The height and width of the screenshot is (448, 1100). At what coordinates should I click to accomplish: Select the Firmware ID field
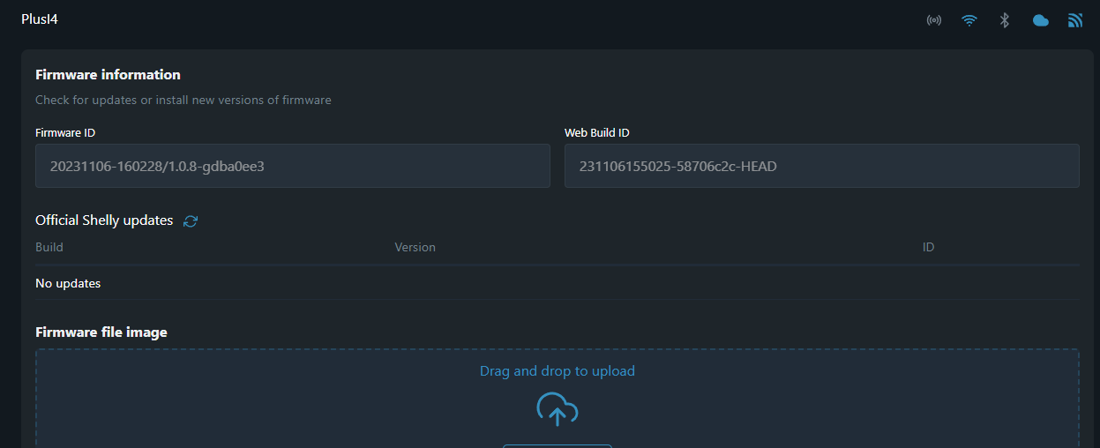pyautogui.click(x=293, y=166)
